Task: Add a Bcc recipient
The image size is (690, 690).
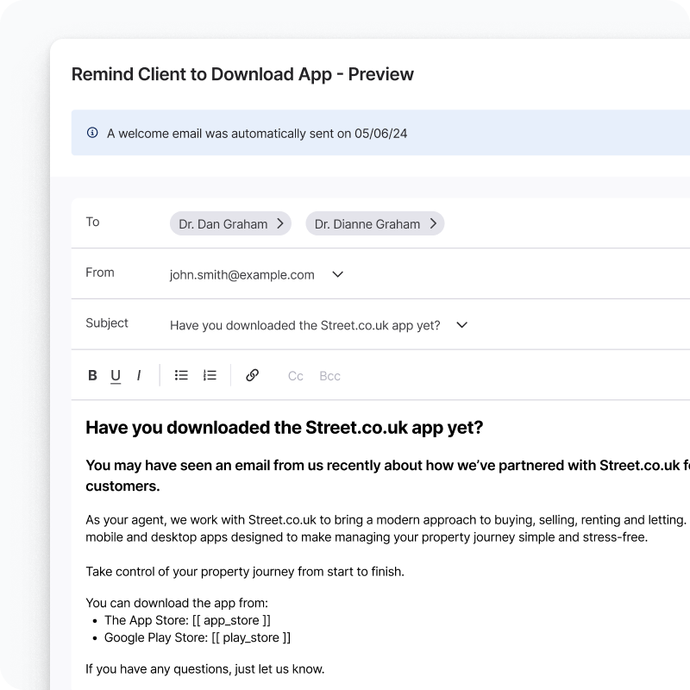Action: (x=329, y=376)
